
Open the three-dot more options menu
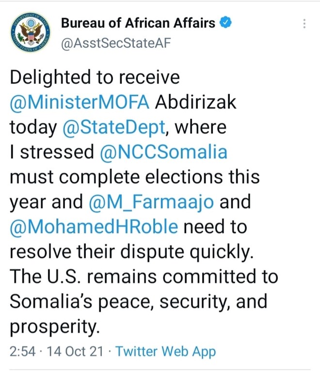[304, 23]
